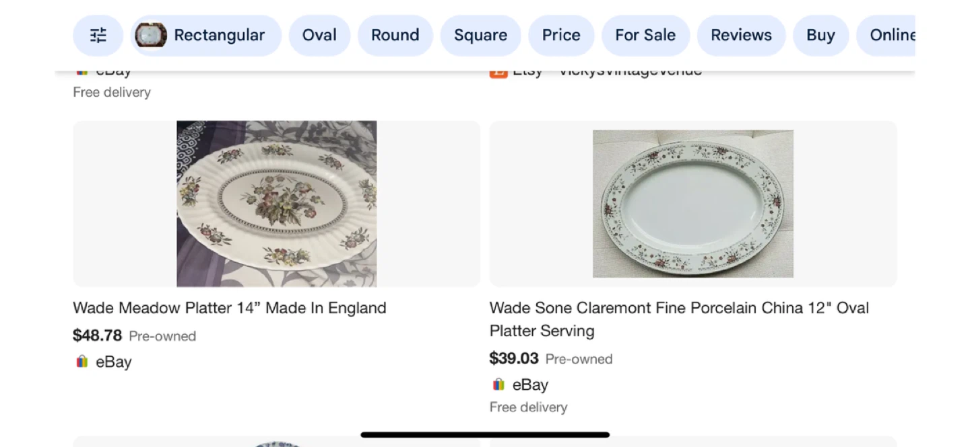Tap the partially visible Online chip
The image size is (970, 447).
coord(889,36)
